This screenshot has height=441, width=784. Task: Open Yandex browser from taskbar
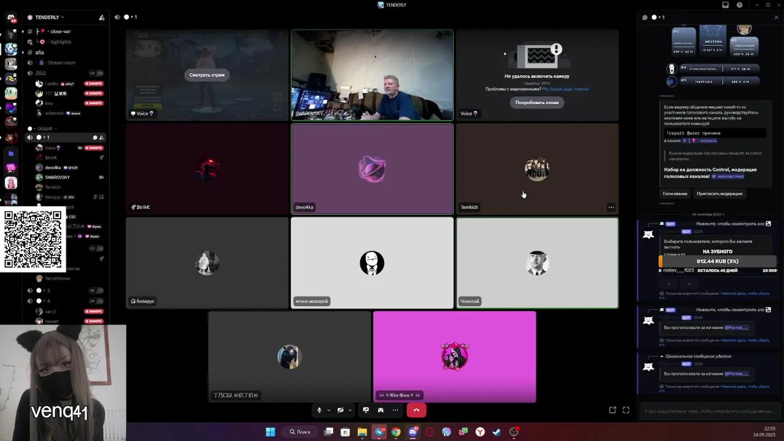point(480,432)
